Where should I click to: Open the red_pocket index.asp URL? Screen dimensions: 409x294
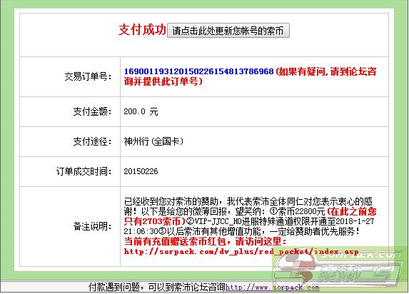click(241, 251)
